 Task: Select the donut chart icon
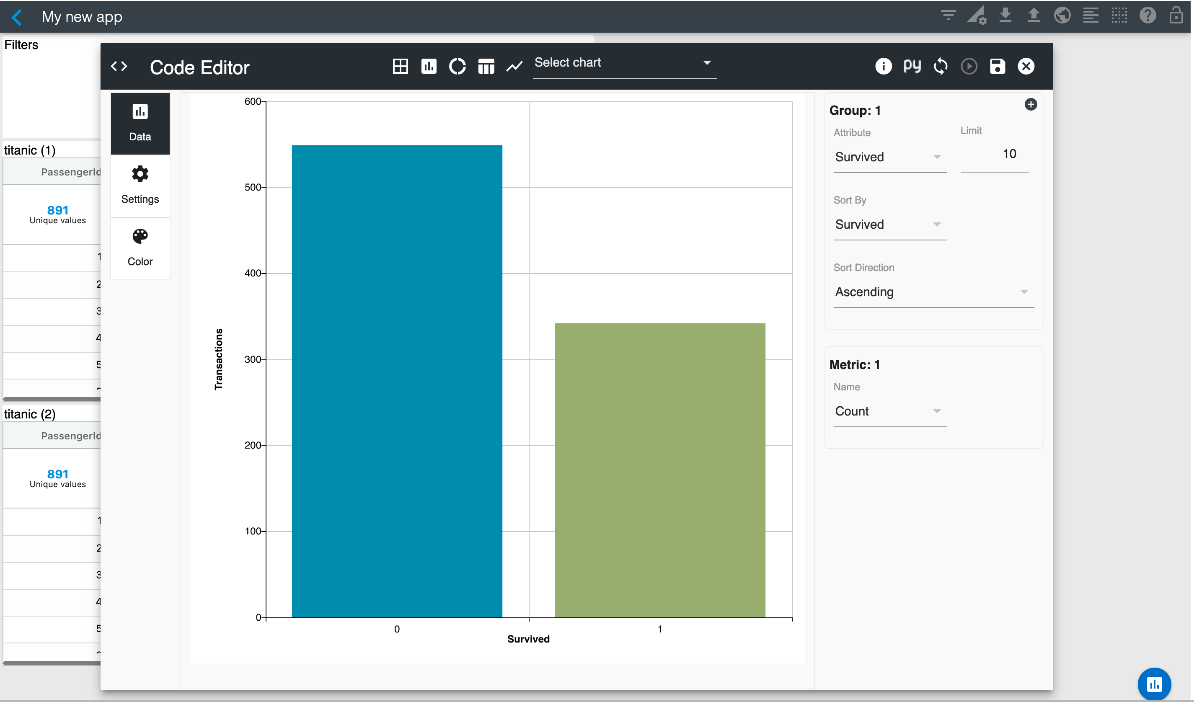click(458, 66)
